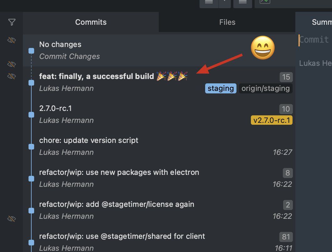Click the 81 changed-files count badge

pyautogui.click(x=286, y=237)
